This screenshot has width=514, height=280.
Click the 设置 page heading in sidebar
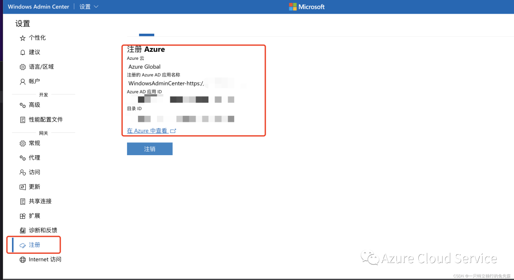23,24
